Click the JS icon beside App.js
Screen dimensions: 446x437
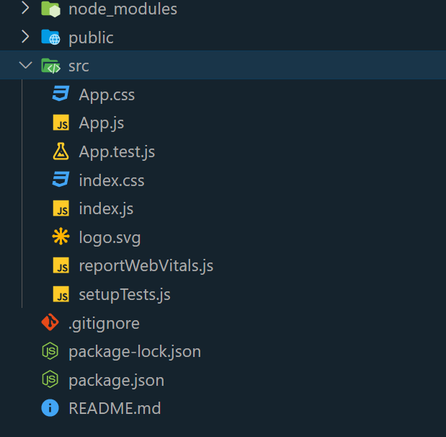pos(61,123)
